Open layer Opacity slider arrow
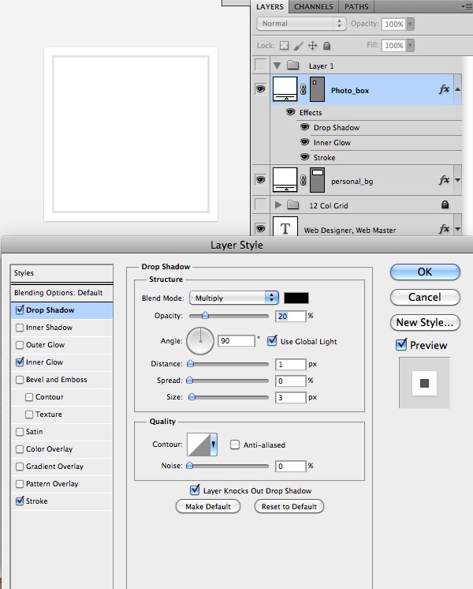Screen dimensions: 473x589 point(410,24)
